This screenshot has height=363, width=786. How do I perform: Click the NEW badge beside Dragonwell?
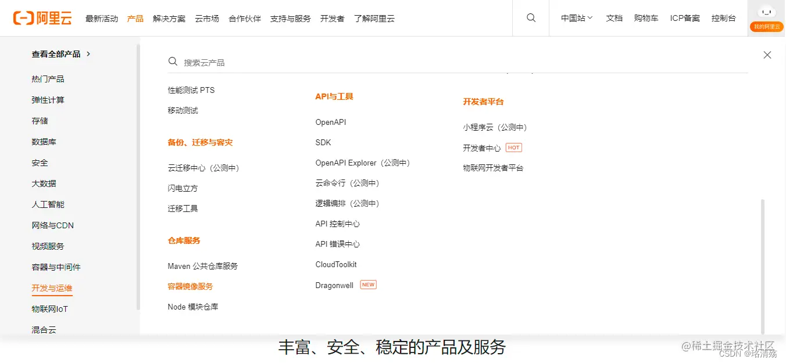pos(368,285)
